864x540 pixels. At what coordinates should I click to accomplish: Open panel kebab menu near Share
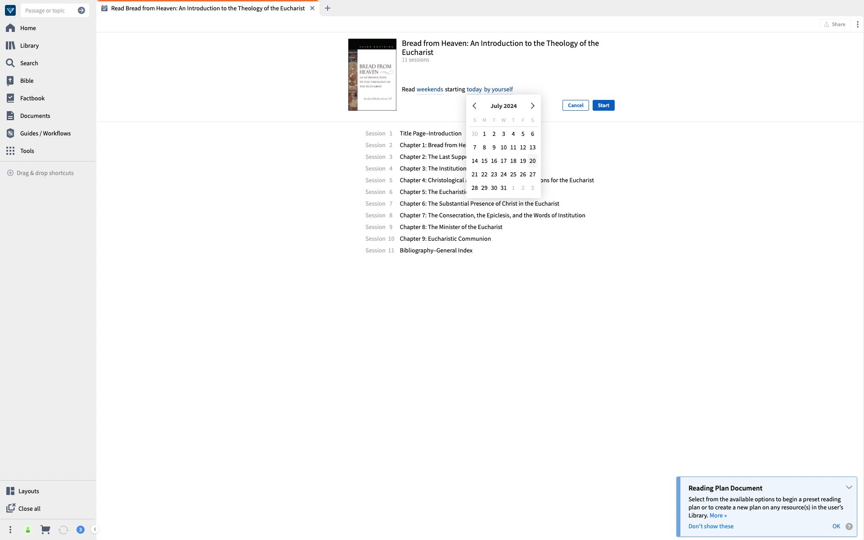858,24
